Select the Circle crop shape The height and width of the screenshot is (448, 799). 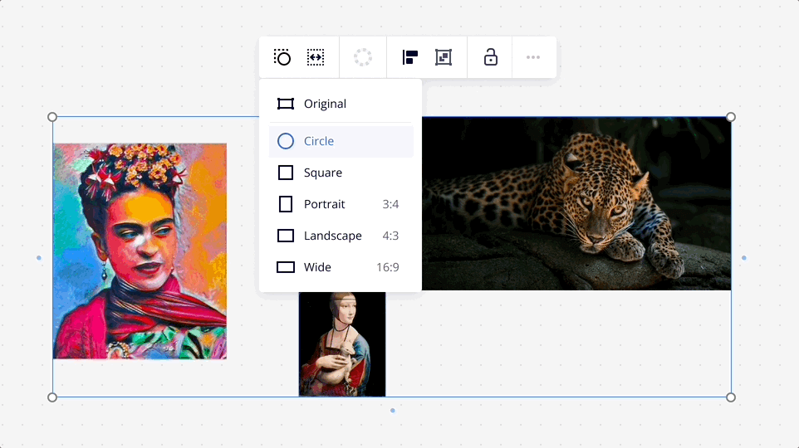341,141
